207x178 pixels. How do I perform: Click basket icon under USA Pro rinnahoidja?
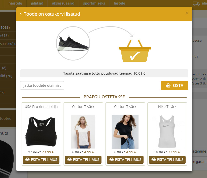pos(27,159)
